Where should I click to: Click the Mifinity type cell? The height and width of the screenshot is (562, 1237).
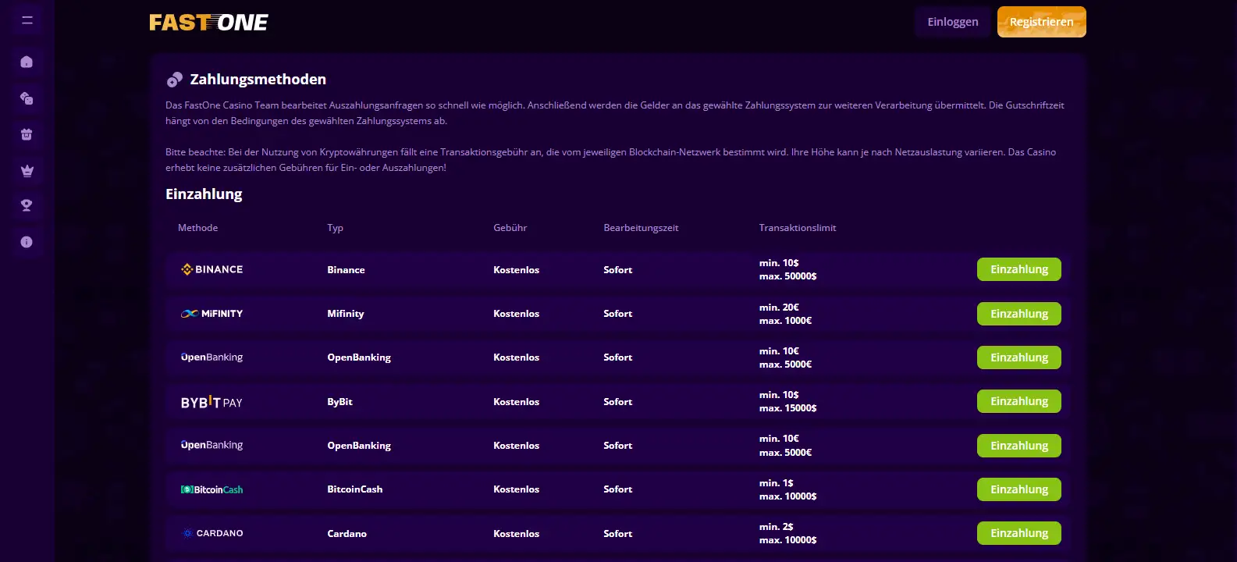[346, 314]
